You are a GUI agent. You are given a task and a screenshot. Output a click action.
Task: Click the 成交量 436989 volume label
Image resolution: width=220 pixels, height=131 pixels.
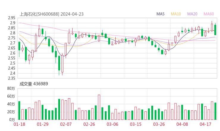pos(34,84)
